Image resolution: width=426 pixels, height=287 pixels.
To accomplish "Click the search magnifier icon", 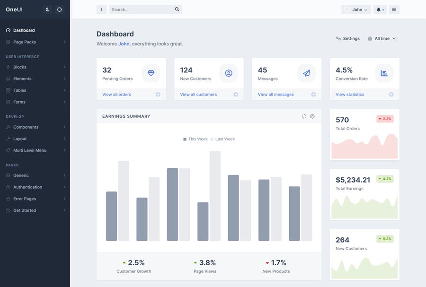I will 177,9.
